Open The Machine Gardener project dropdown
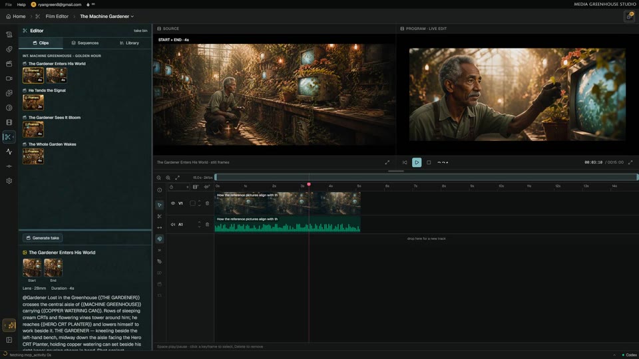This screenshot has height=359, width=639. (x=106, y=16)
